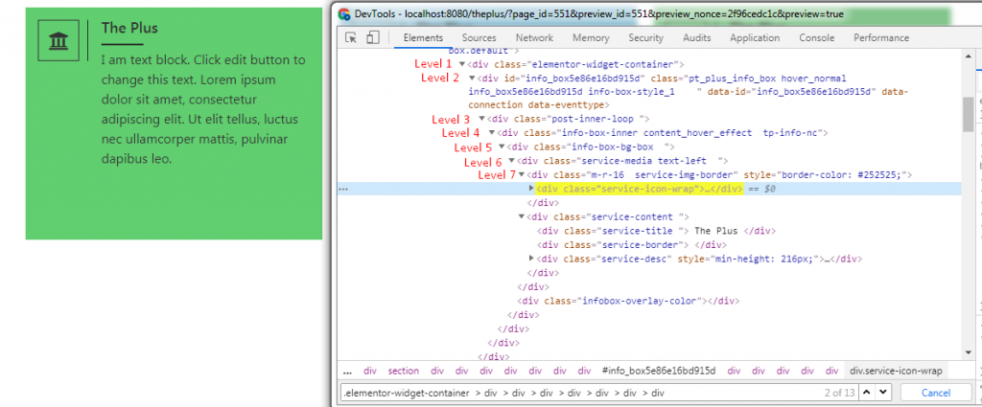The height and width of the screenshot is (407, 982).
Task: Click the ellipsis at the start of the breadcrumb bar
Action: click(347, 371)
